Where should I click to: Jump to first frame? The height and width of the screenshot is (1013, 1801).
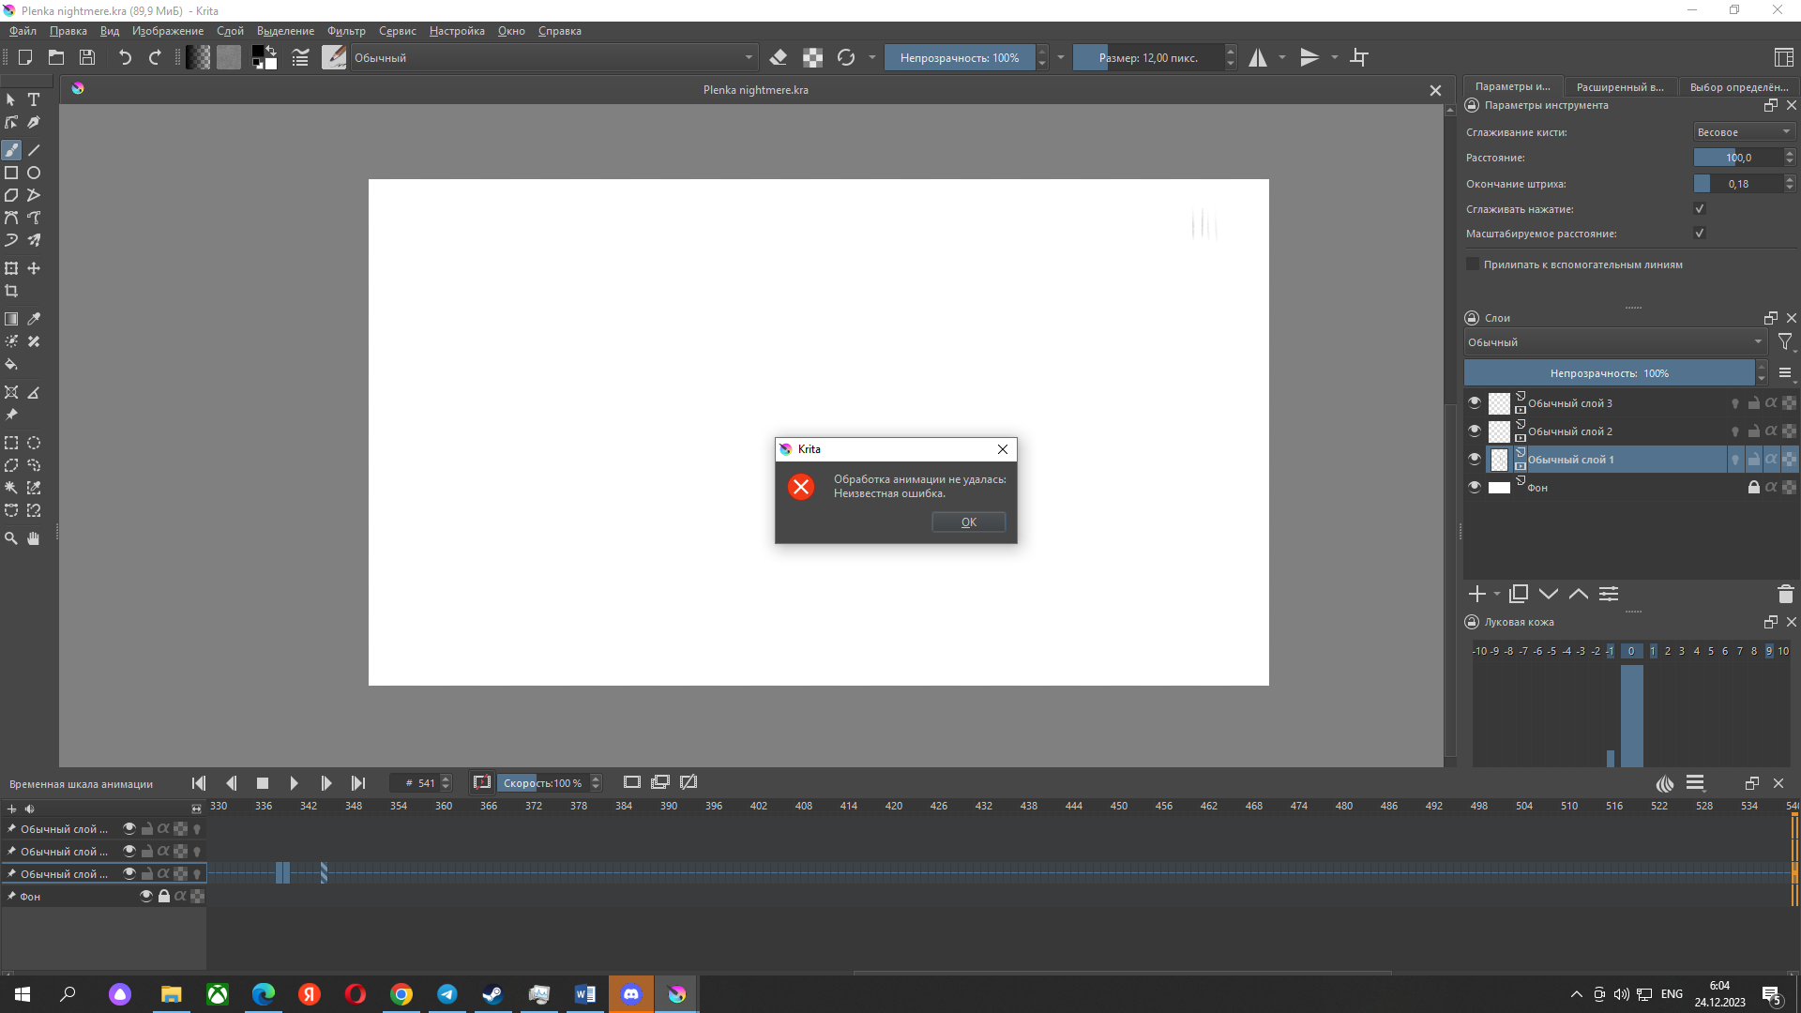[199, 783]
